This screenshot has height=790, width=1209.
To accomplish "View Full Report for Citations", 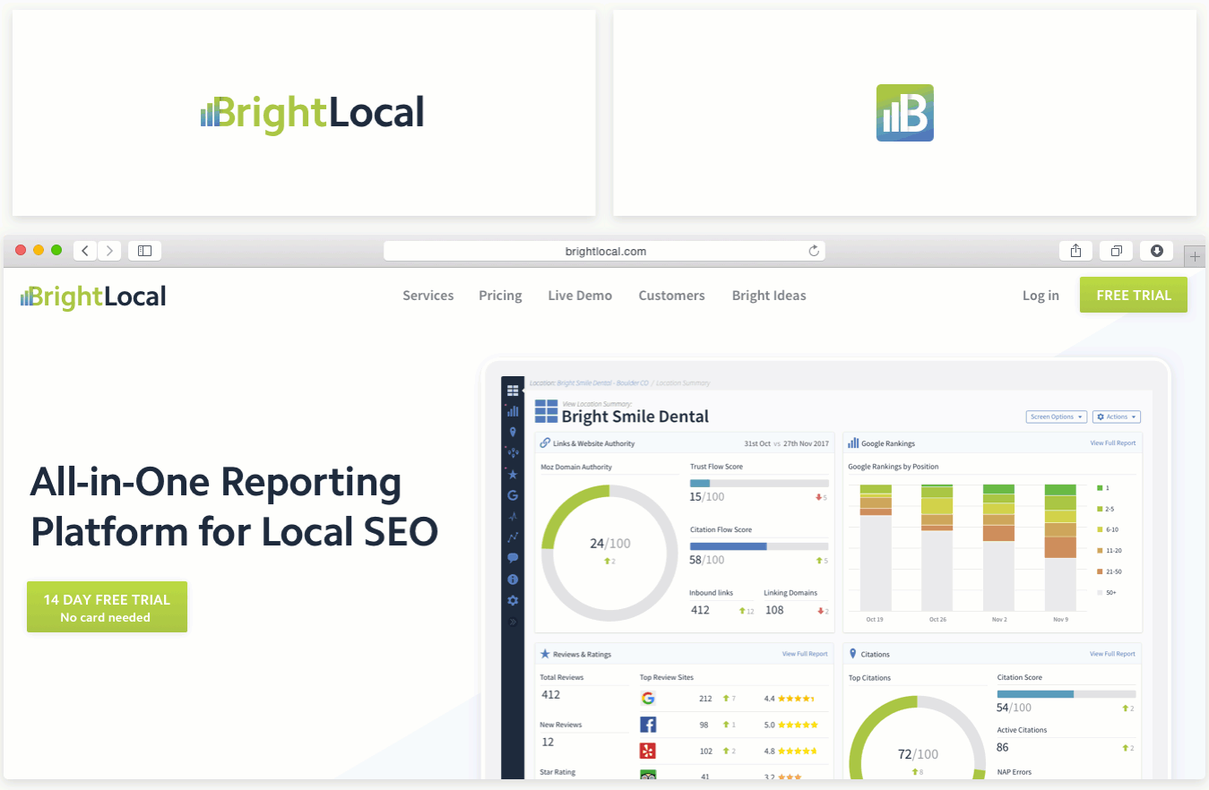I will [x=1112, y=654].
